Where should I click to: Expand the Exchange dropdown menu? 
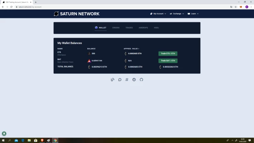pos(177,14)
